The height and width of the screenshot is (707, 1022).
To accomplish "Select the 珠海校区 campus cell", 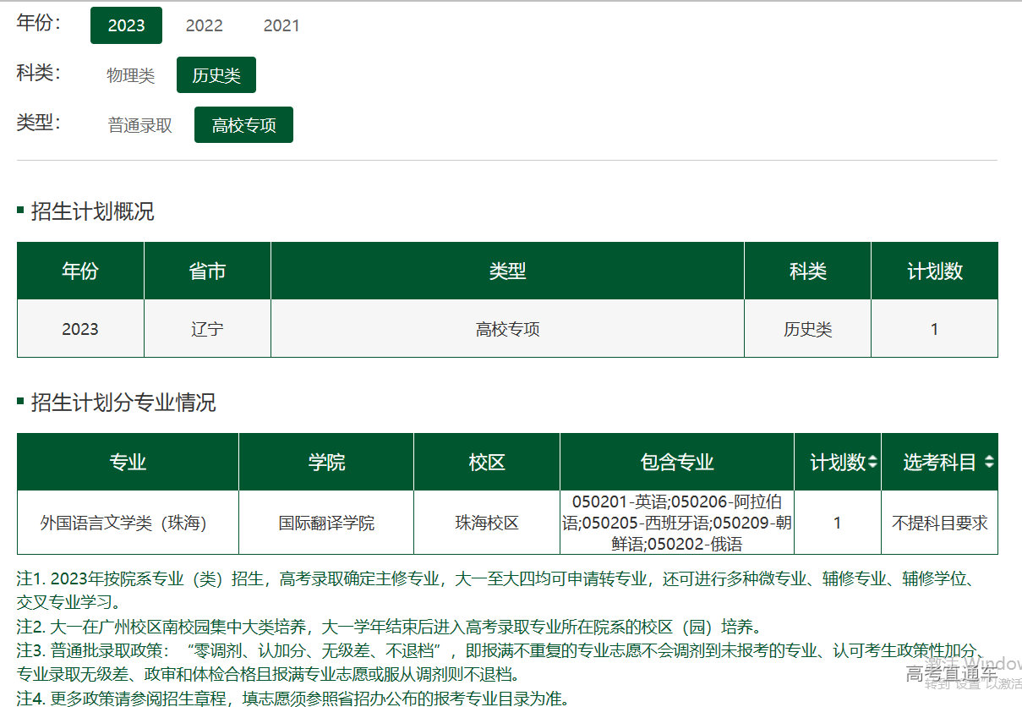I will (487, 523).
